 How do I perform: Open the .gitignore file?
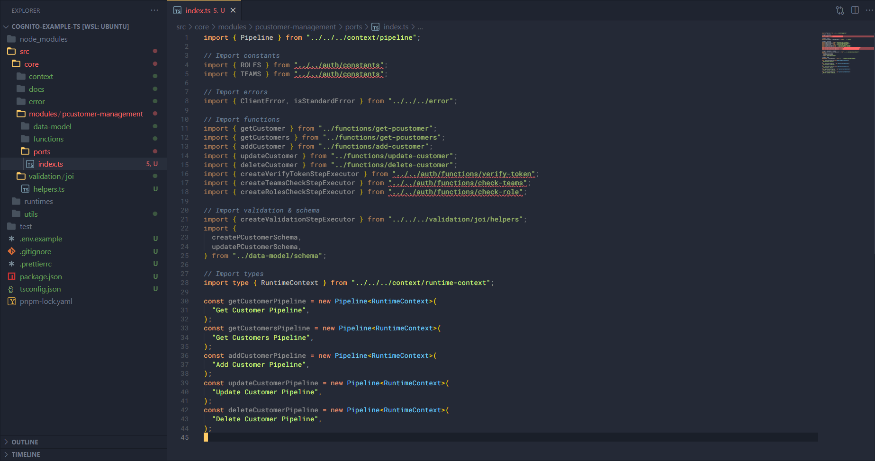tap(36, 251)
